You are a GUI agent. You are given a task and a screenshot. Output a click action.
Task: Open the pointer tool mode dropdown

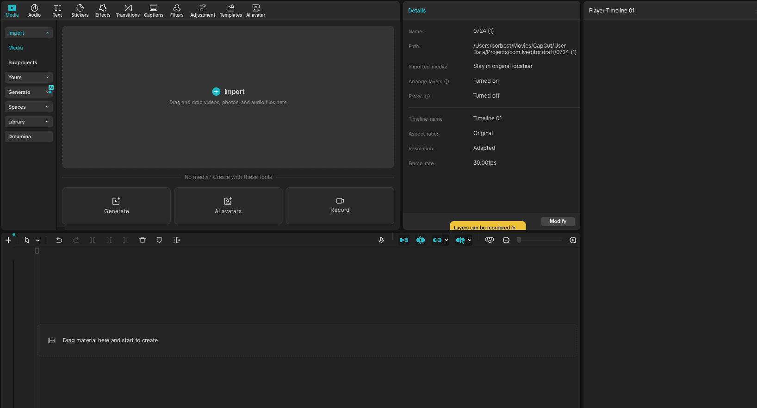pos(38,241)
